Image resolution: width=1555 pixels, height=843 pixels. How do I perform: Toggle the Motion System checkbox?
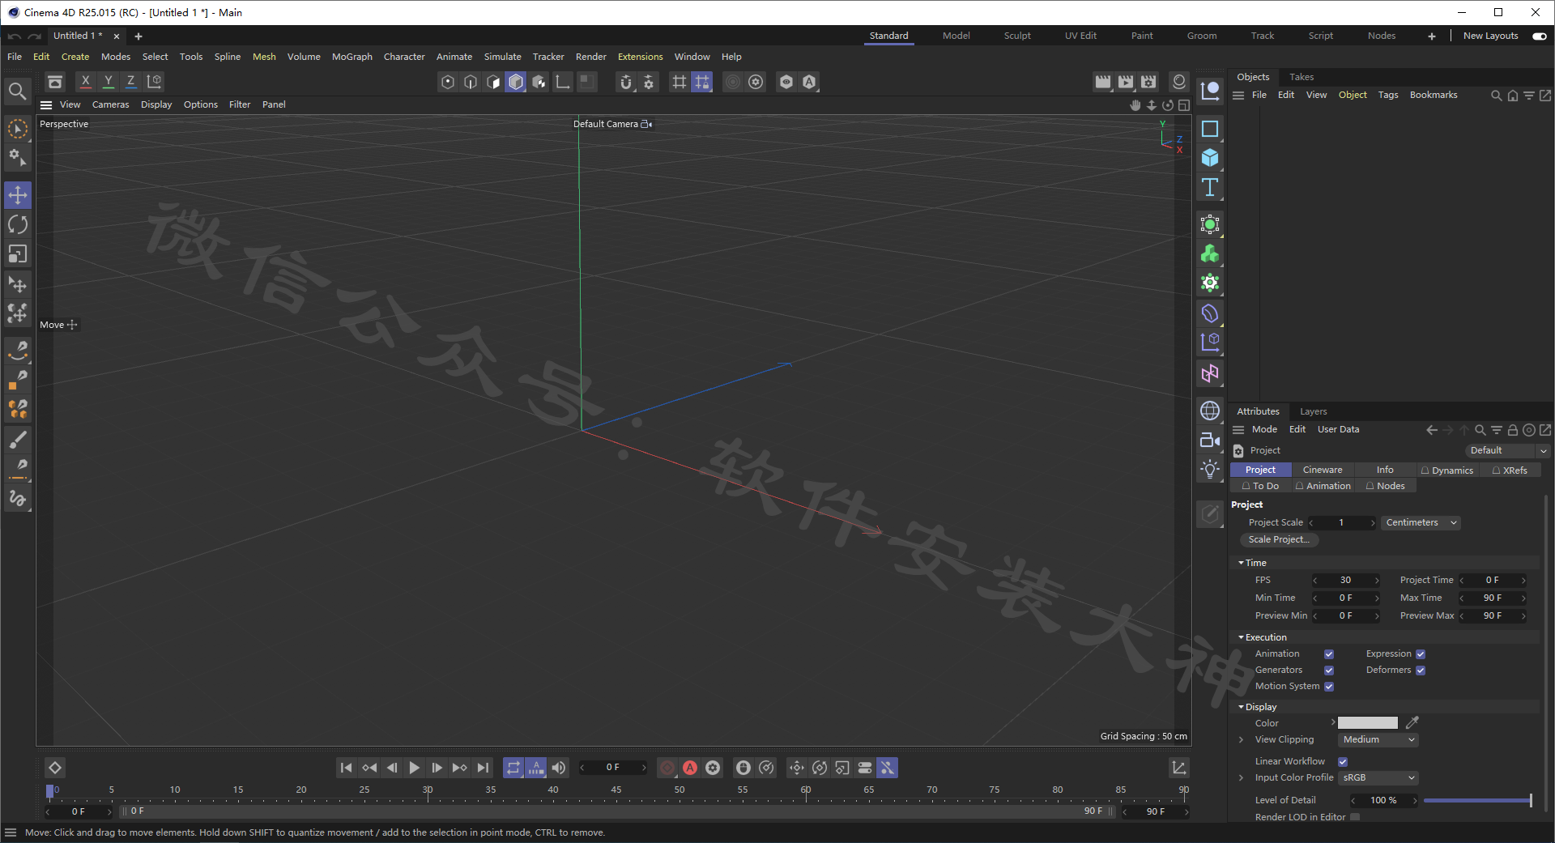click(1329, 687)
